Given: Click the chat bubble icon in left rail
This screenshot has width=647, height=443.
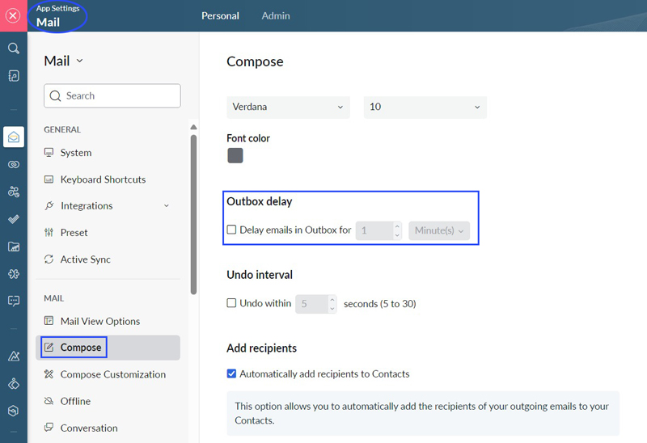Looking at the screenshot, I should (14, 301).
